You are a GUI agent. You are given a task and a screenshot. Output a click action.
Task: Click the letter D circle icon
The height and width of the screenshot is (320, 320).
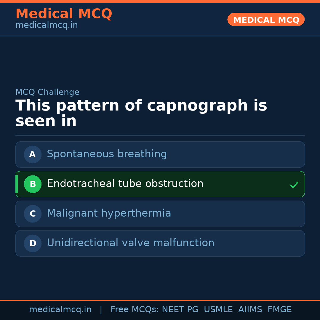click(x=33, y=243)
